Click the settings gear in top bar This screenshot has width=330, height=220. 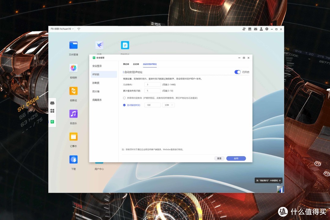pyautogui.click(x=267, y=29)
